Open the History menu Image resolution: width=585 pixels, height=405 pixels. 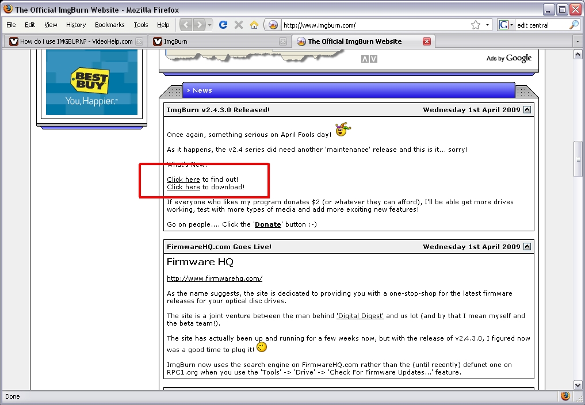click(76, 25)
